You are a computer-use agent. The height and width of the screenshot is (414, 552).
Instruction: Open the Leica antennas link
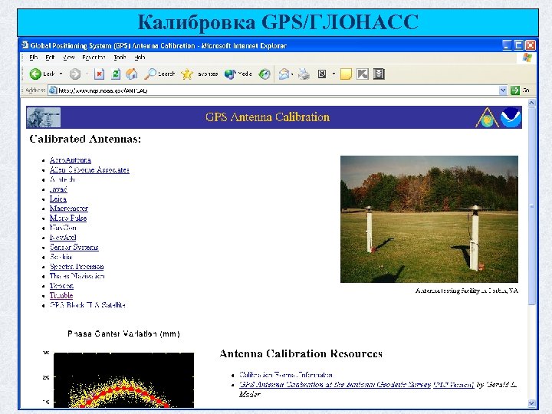pyautogui.click(x=58, y=199)
